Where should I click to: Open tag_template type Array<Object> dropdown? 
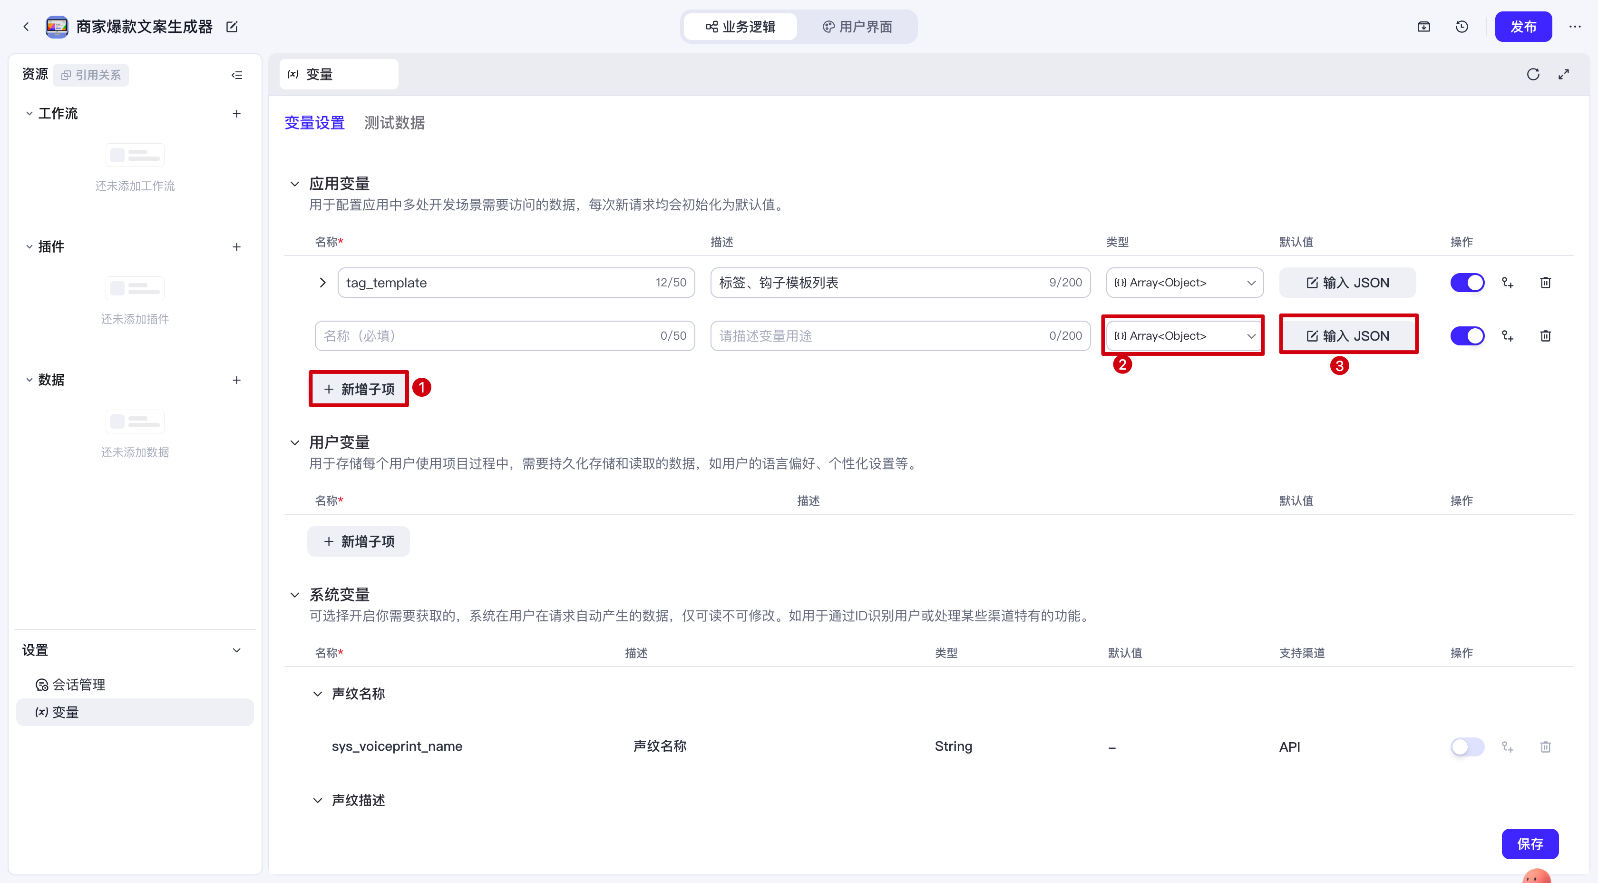pyautogui.click(x=1184, y=283)
